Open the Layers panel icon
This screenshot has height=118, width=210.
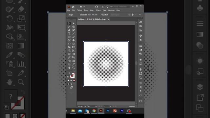[x=140, y=69]
